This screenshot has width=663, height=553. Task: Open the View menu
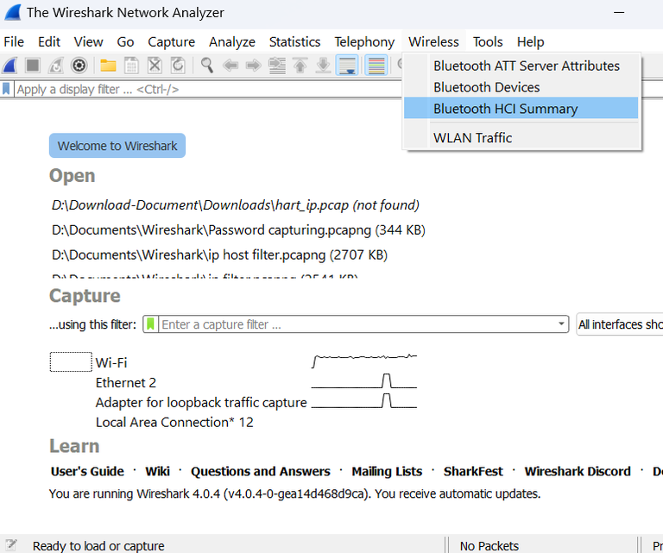(88, 41)
